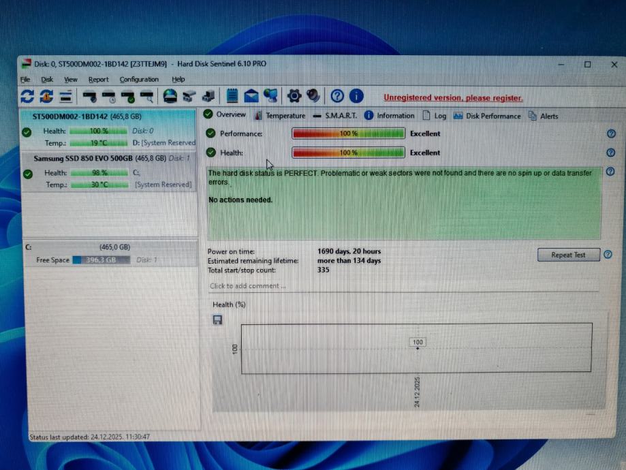Click the Performance 100 % progress bar

349,134
